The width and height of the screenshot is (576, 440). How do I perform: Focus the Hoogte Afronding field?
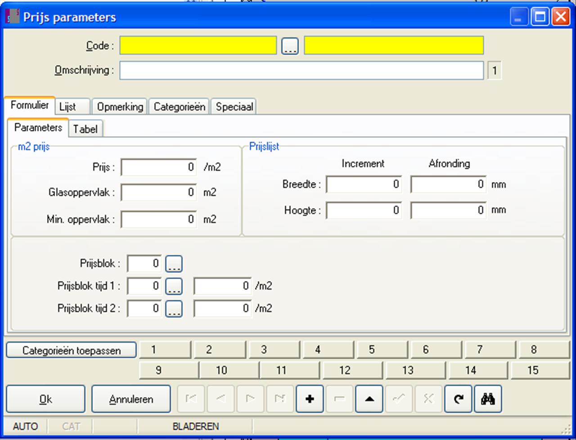pos(448,211)
